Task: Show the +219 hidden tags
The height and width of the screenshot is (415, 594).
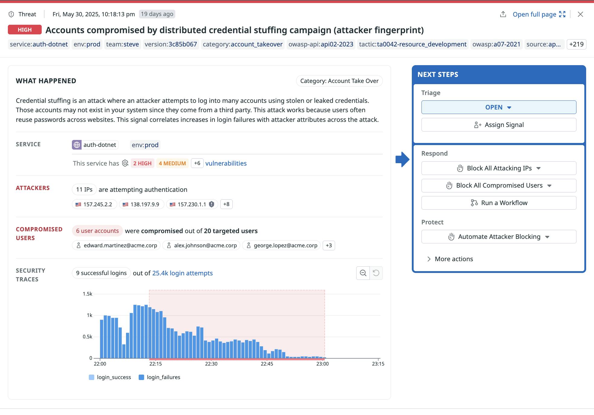Action: click(576, 44)
